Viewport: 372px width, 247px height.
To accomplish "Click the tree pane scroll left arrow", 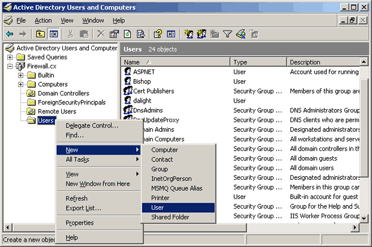I will click(8, 228).
